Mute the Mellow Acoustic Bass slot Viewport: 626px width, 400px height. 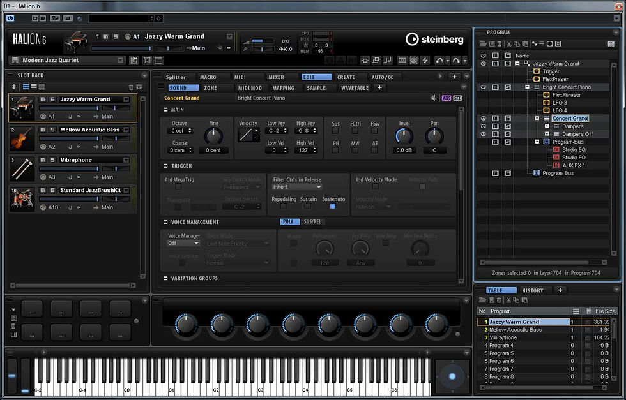(42, 130)
